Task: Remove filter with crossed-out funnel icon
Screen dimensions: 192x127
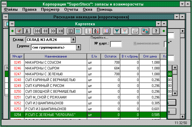Action: [x=125, y=31]
